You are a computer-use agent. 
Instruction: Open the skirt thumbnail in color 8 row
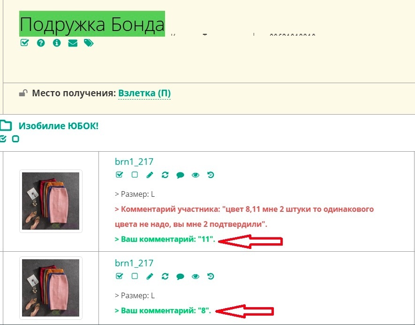[x=51, y=288]
